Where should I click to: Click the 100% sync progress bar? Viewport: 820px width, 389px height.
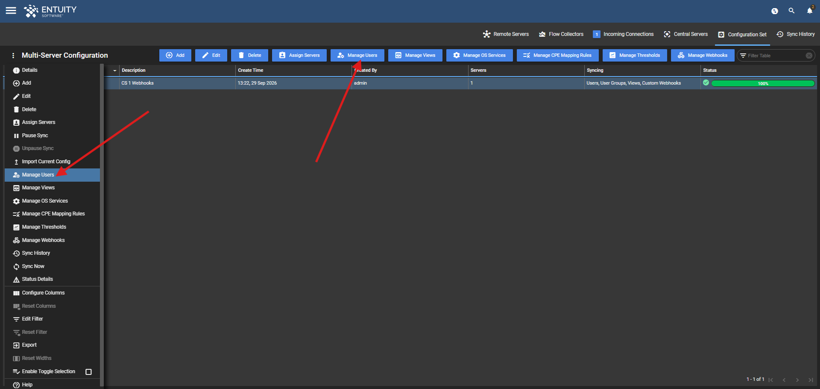tap(763, 83)
